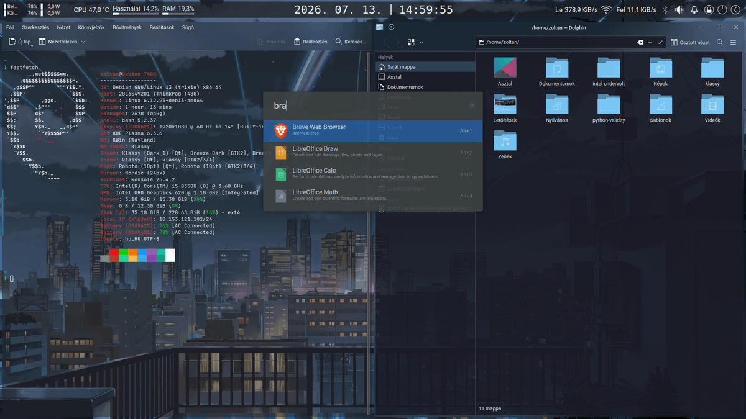This screenshot has width=746, height=419.
Task: Open the Súgó help menu
Action: click(x=188, y=27)
